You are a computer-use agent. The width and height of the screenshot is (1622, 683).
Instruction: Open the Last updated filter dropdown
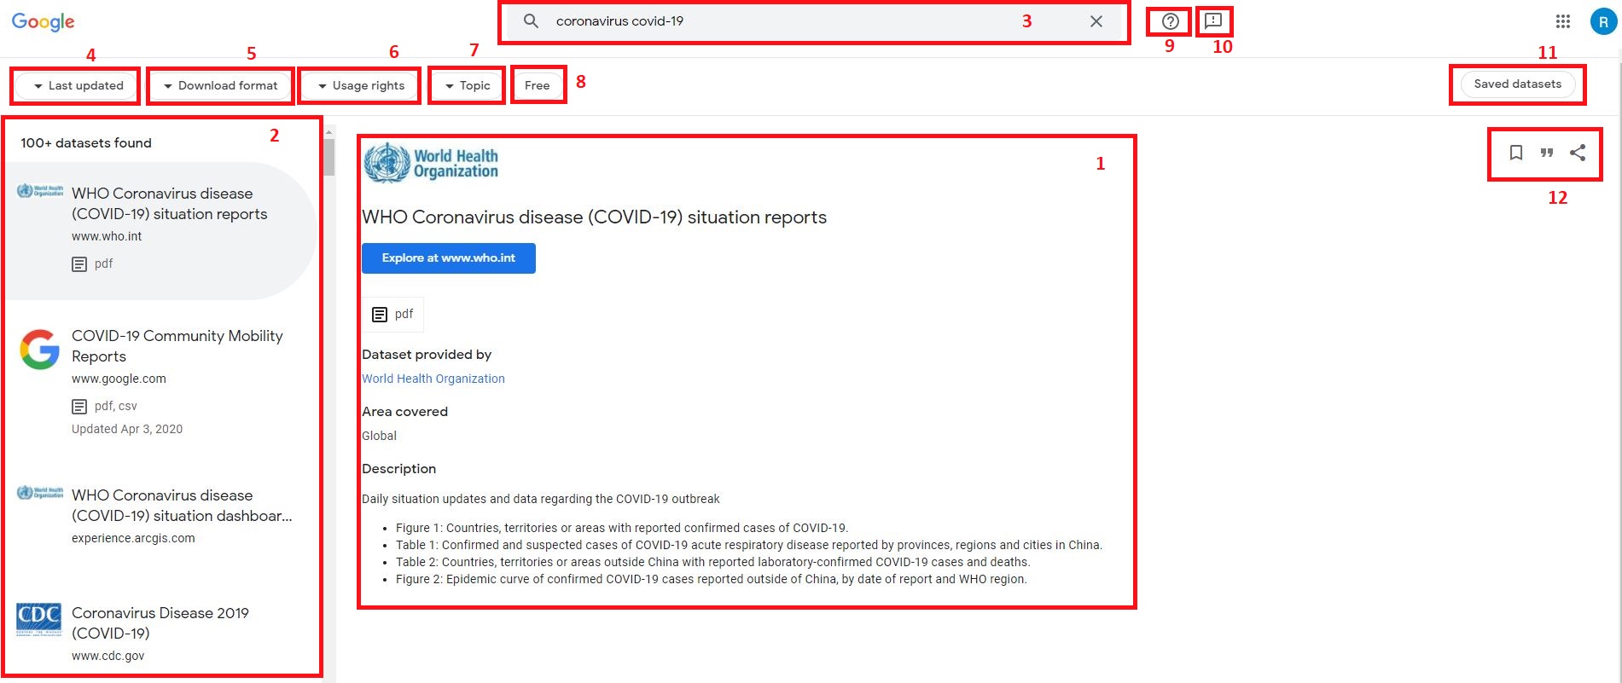click(x=78, y=86)
